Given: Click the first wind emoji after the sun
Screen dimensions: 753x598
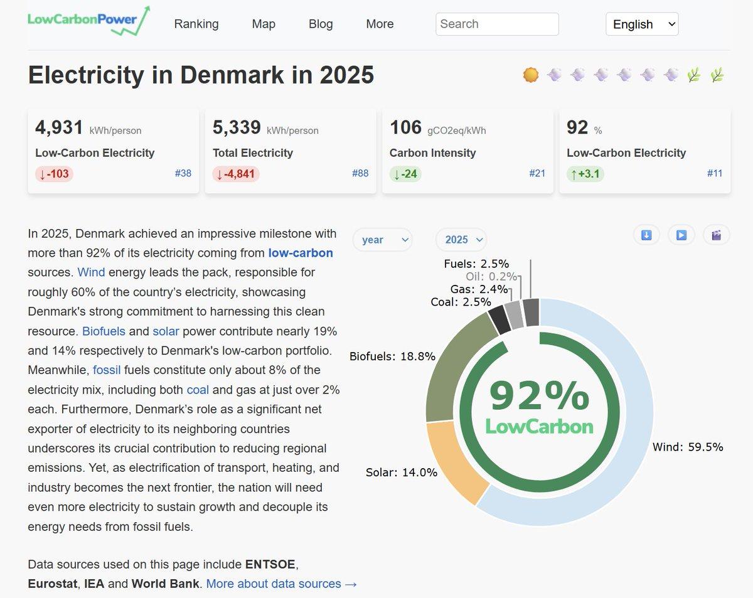Looking at the screenshot, I should 553,74.
